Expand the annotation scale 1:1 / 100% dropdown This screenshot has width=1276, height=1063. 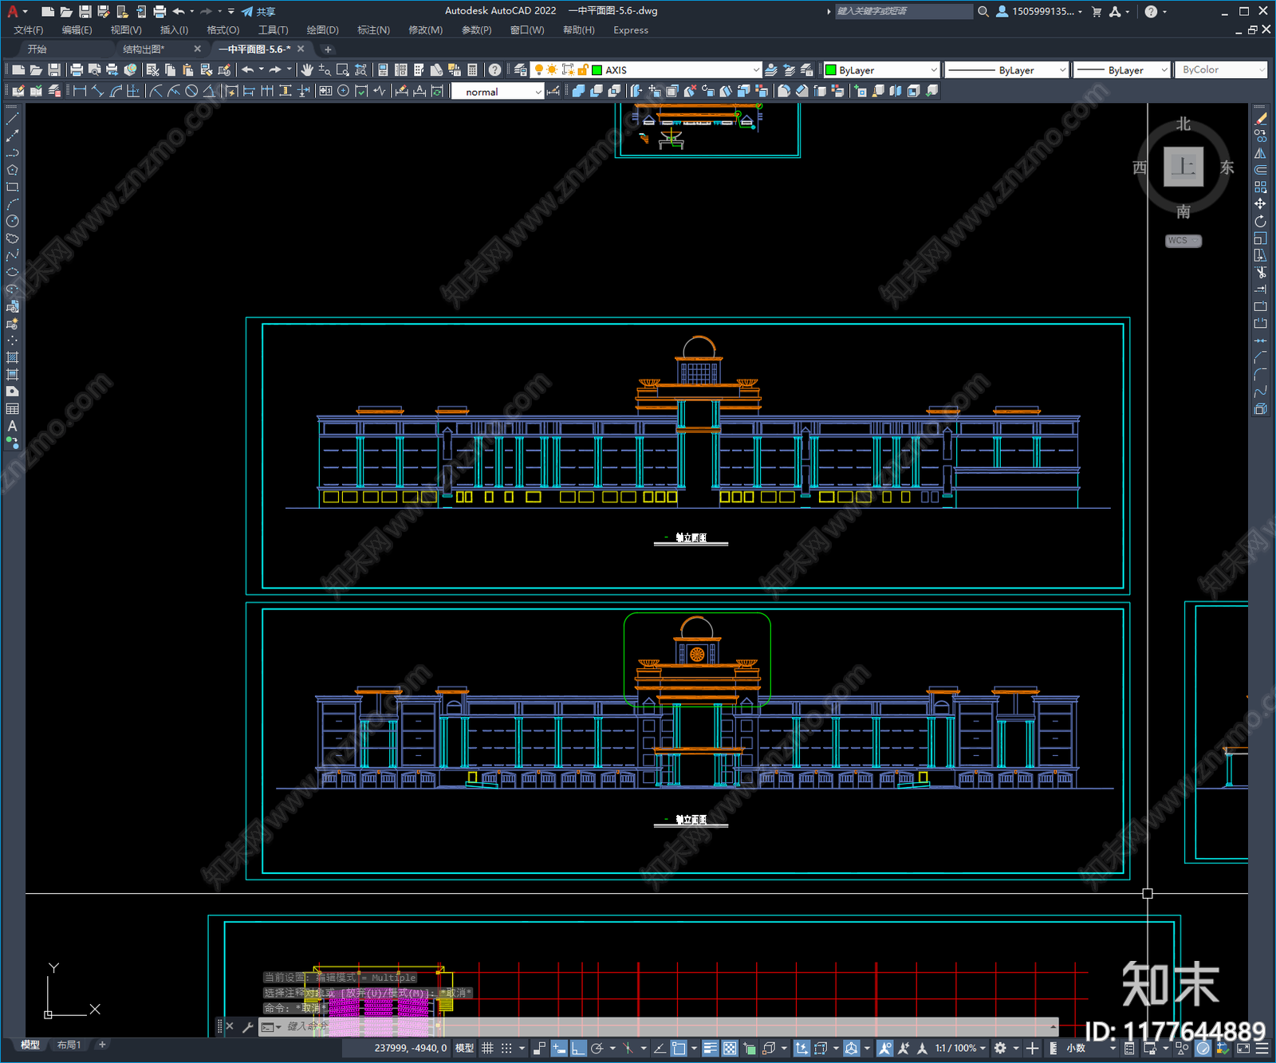[961, 1048]
